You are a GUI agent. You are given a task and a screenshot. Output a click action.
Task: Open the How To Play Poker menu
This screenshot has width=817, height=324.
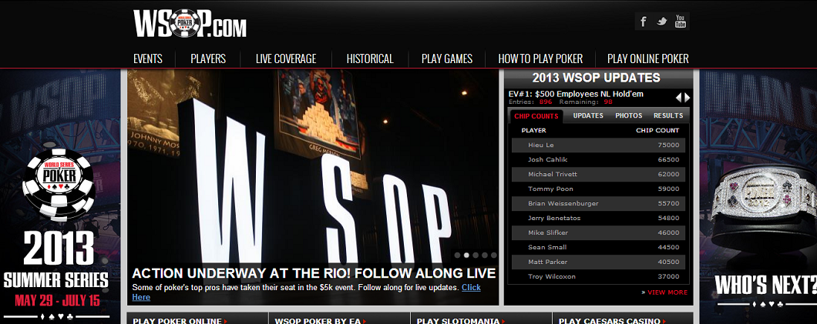[x=540, y=58]
